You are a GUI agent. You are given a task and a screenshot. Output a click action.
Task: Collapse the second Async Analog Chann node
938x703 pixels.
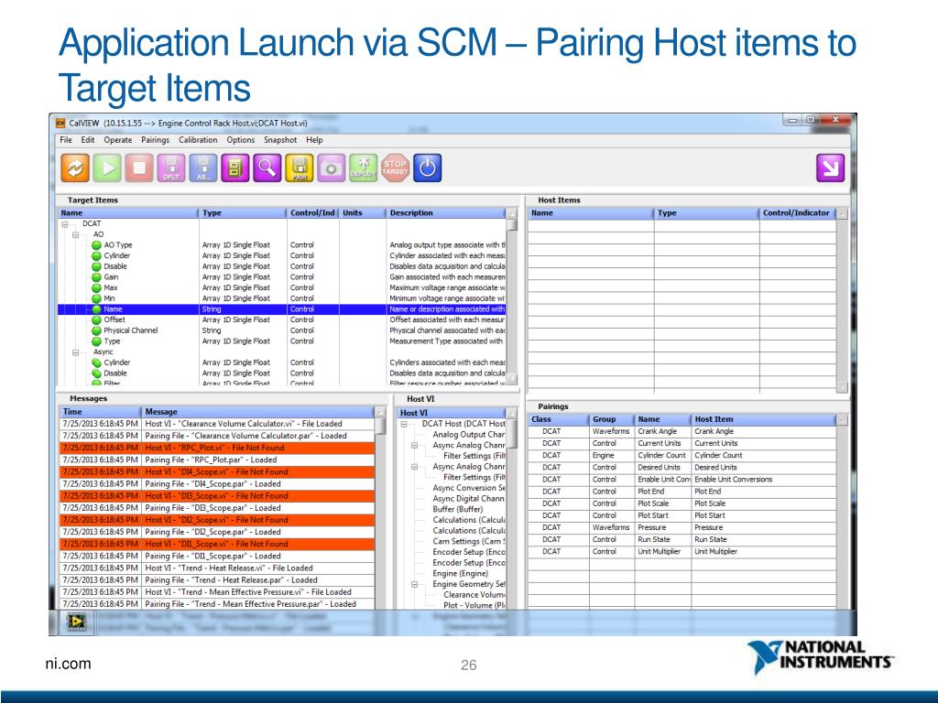(x=415, y=467)
